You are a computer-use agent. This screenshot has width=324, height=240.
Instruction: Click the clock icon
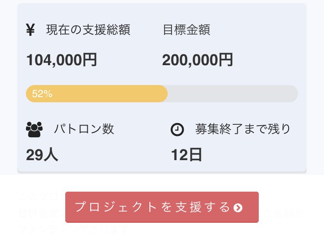[x=178, y=129]
